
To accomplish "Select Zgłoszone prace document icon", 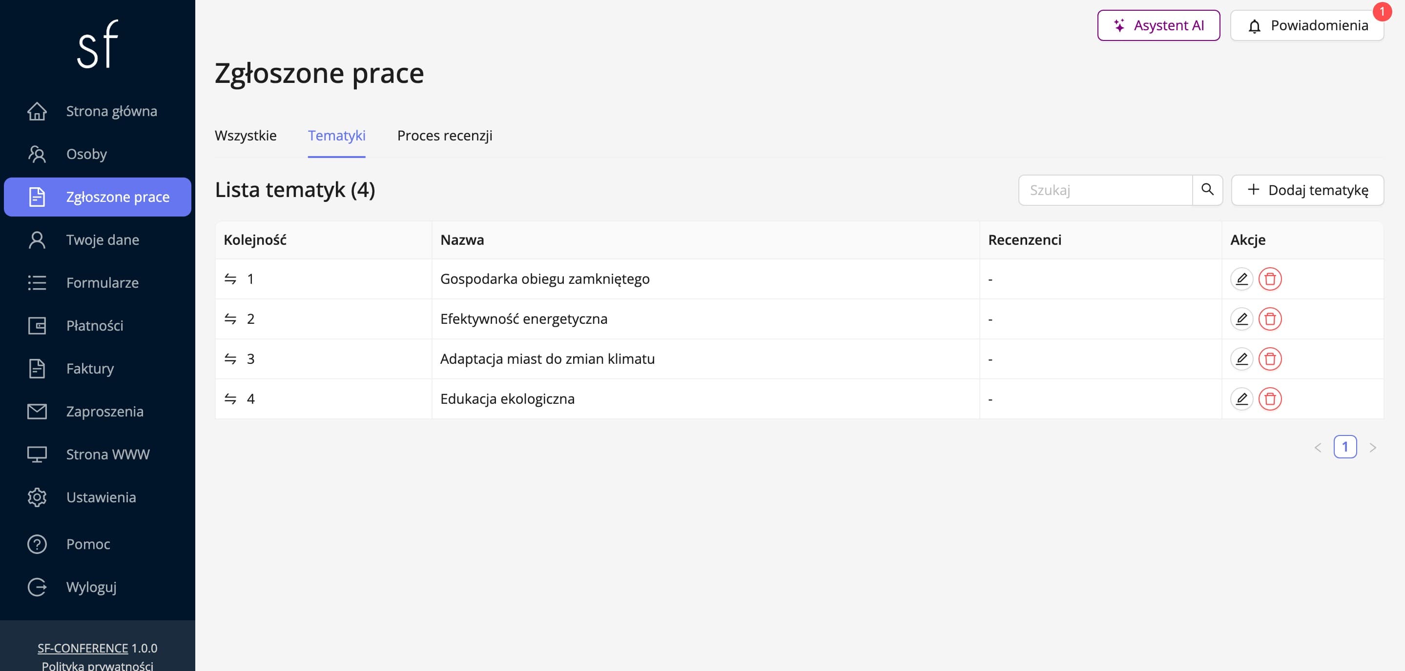I will (37, 197).
